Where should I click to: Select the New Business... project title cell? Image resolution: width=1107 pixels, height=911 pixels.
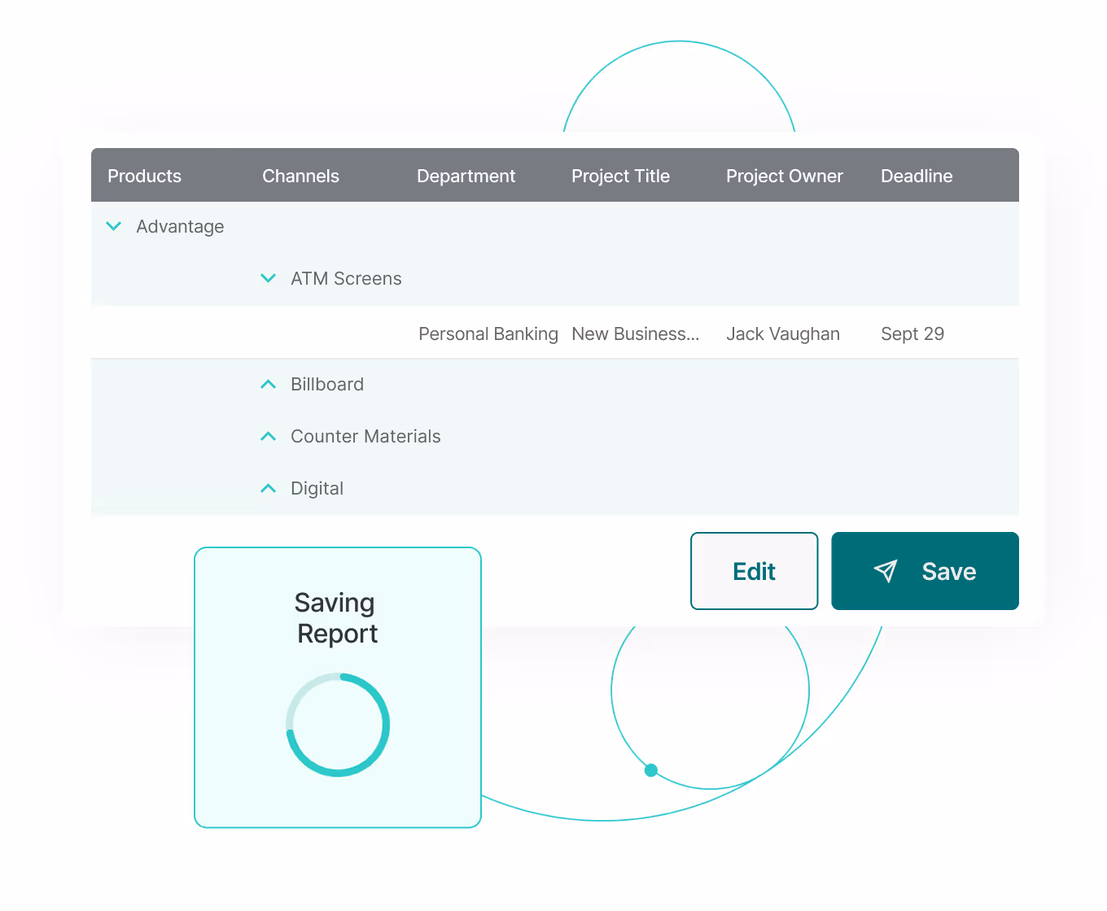(636, 333)
